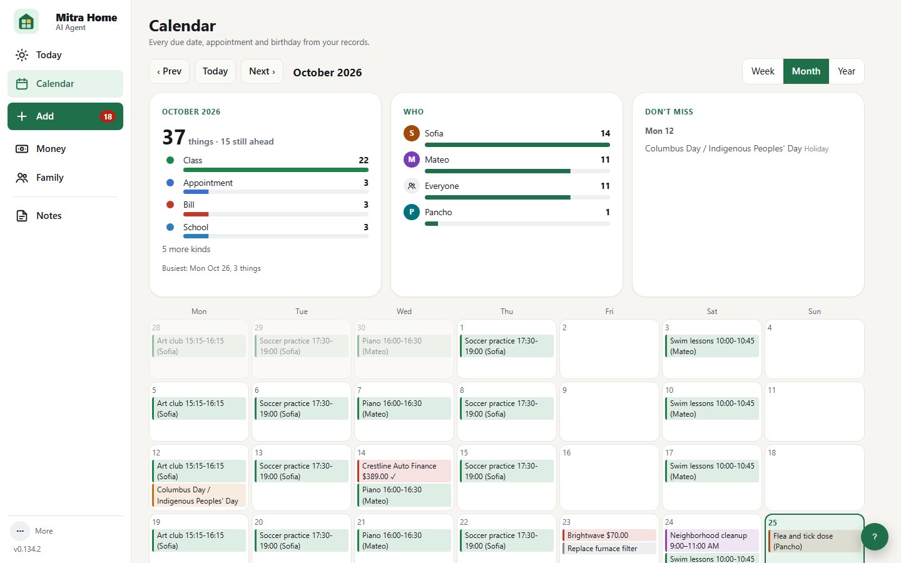Open Today via the sun icon

(x=22, y=55)
